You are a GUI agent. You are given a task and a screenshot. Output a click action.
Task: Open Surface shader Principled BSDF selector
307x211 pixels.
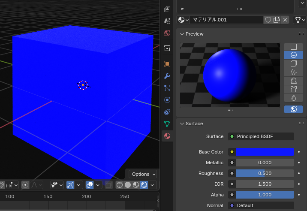click(x=261, y=136)
